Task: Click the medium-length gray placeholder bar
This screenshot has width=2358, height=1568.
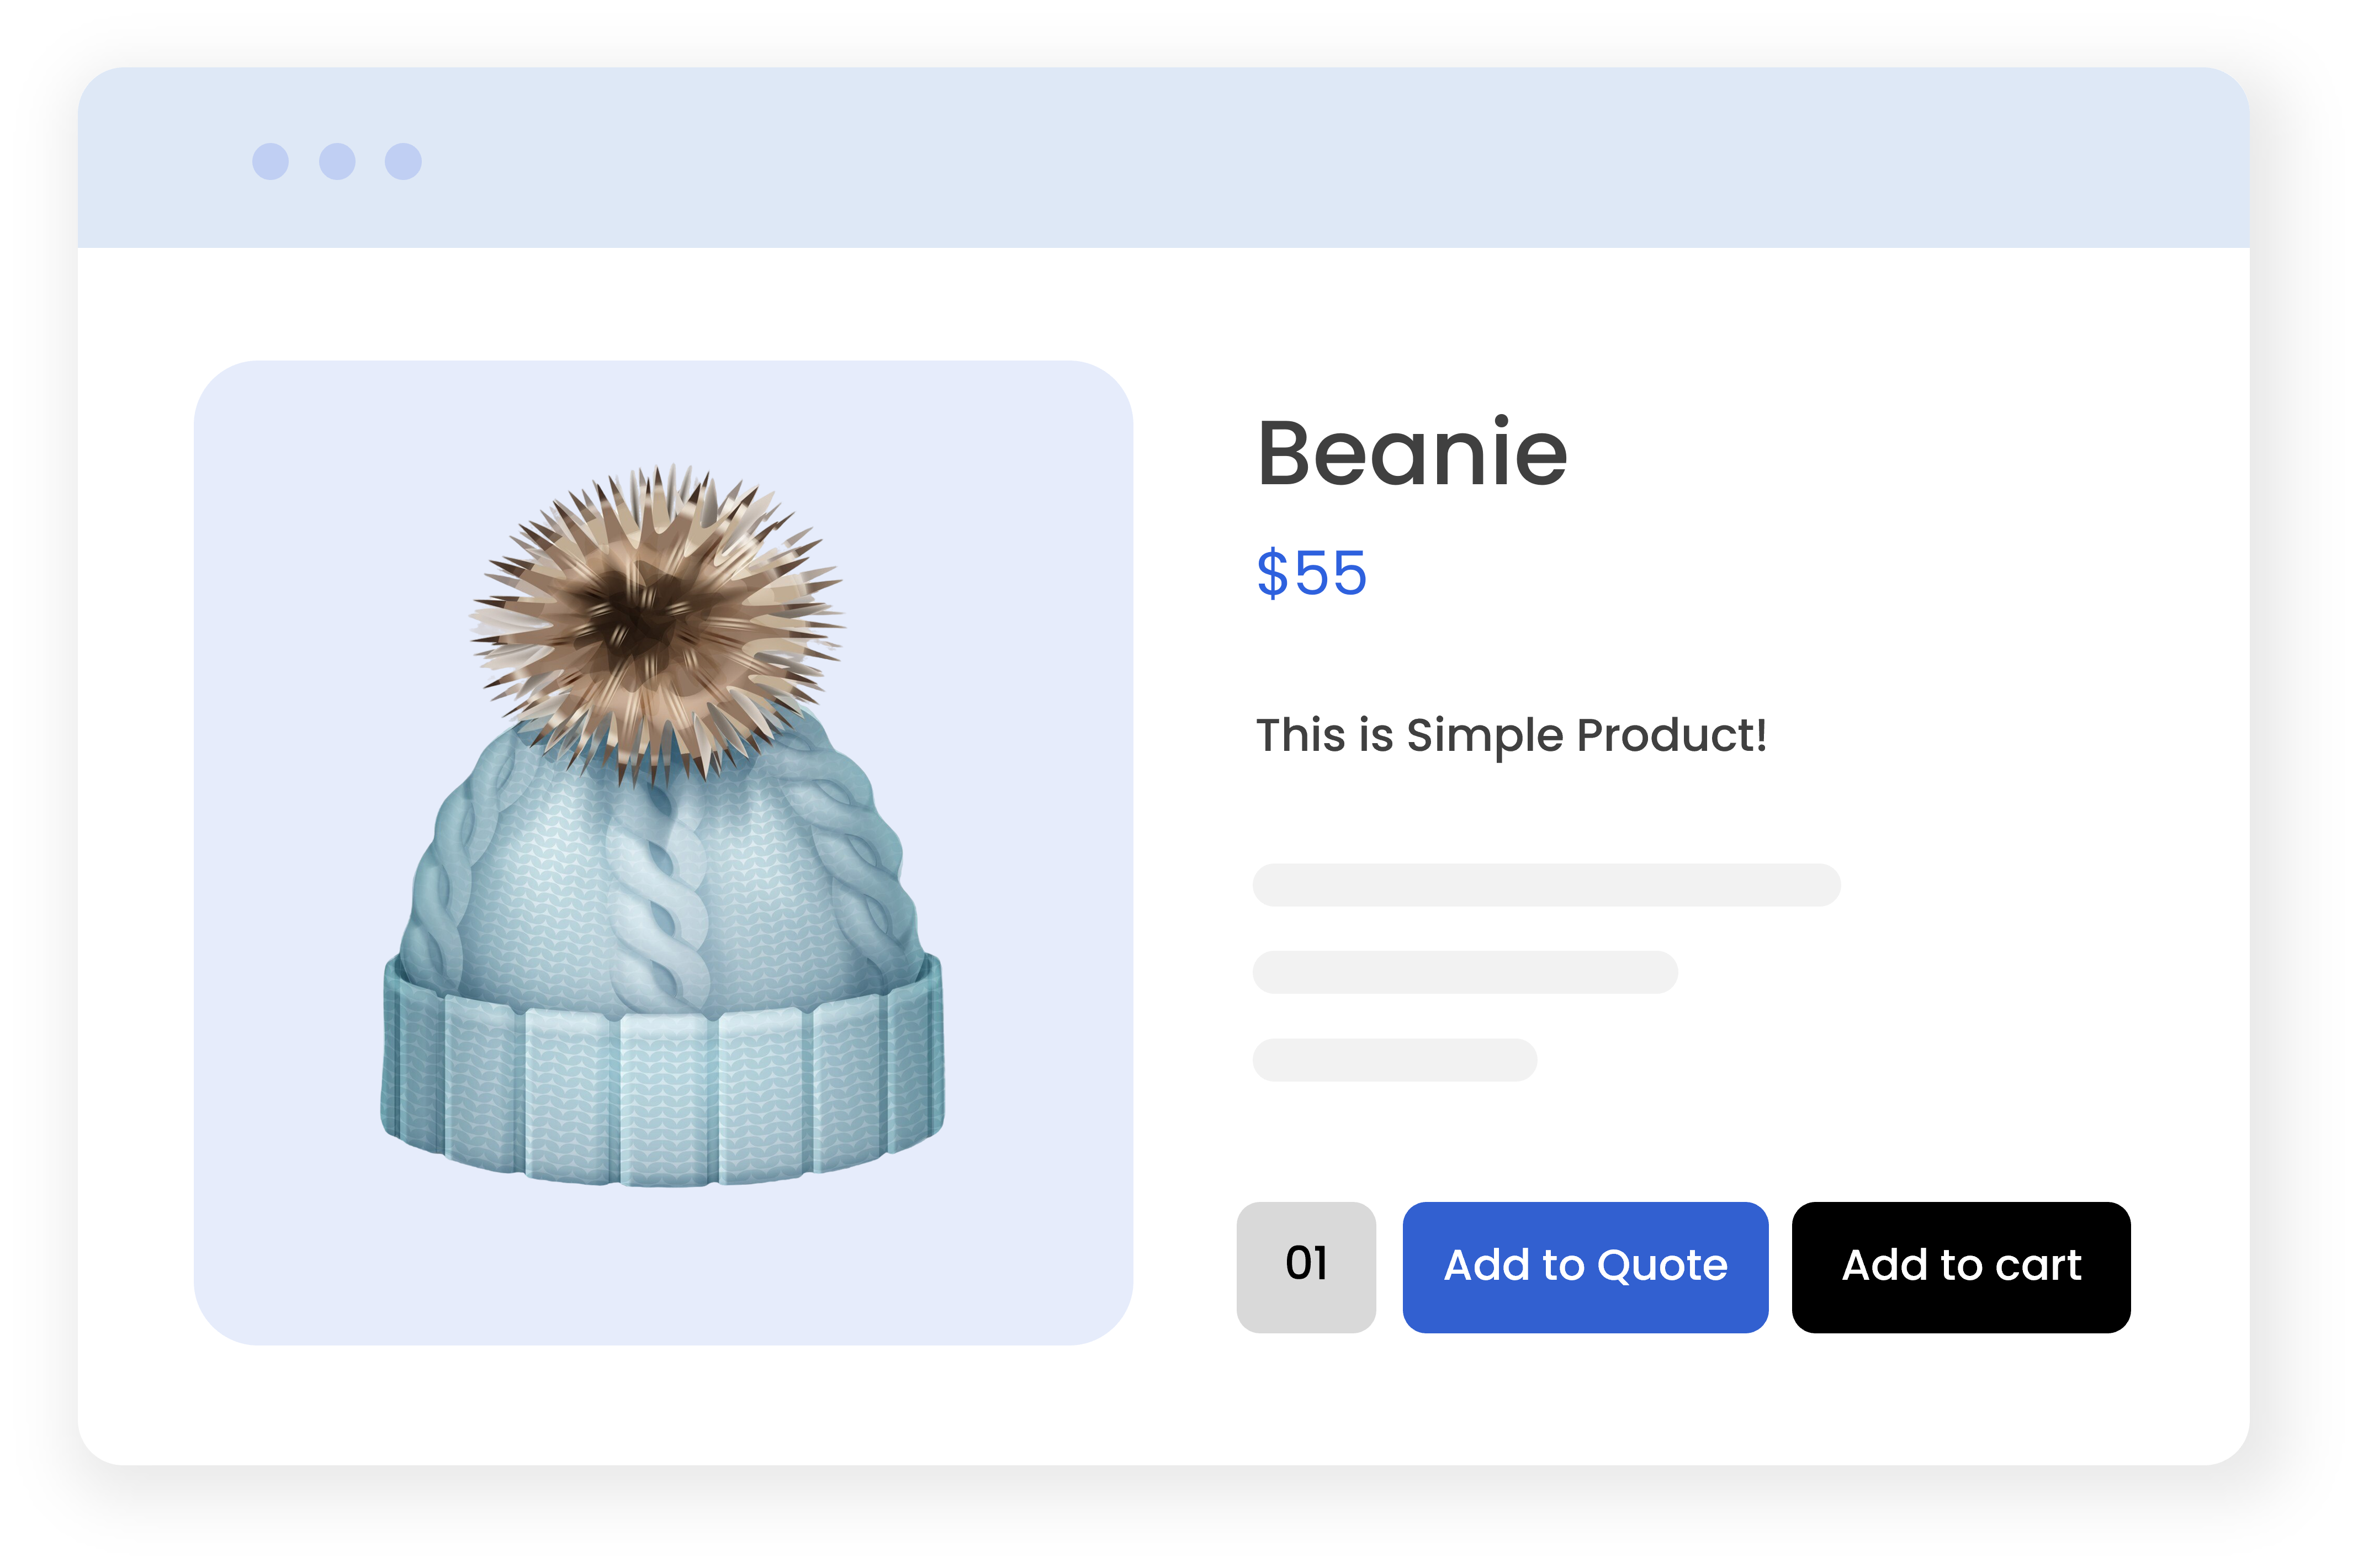Action: [x=1465, y=972]
